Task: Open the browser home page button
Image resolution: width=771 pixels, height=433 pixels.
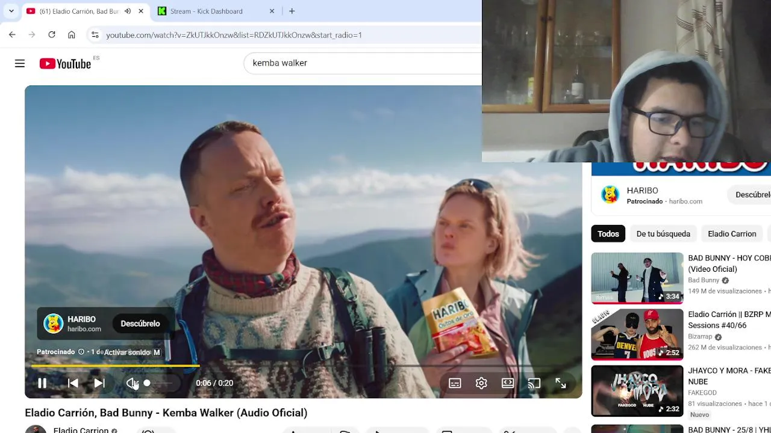Action: [72, 35]
